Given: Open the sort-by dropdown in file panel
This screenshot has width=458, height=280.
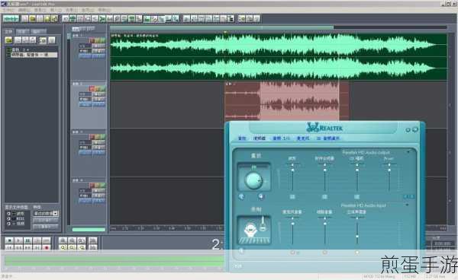Looking at the screenshot, I should (x=46, y=213).
